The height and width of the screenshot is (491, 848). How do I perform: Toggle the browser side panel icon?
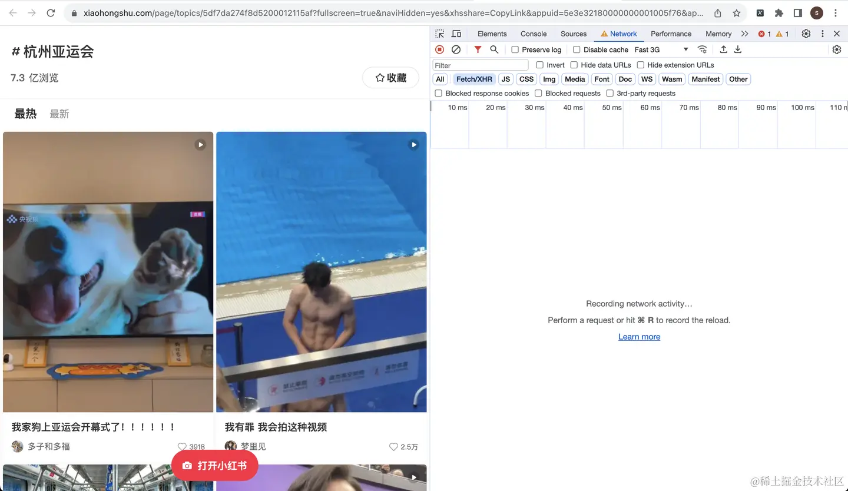pyautogui.click(x=798, y=13)
